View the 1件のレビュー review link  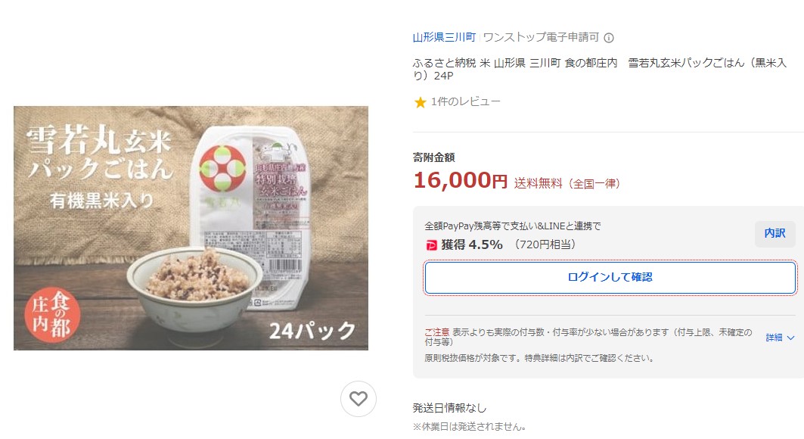coord(465,102)
